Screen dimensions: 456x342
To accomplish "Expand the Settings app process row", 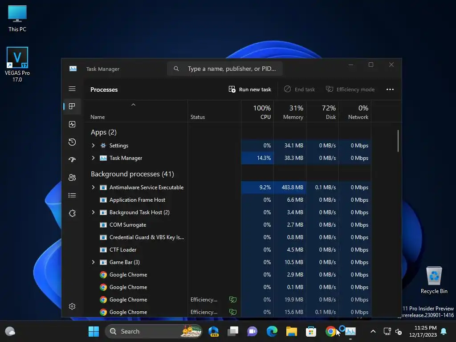I will tap(93, 146).
